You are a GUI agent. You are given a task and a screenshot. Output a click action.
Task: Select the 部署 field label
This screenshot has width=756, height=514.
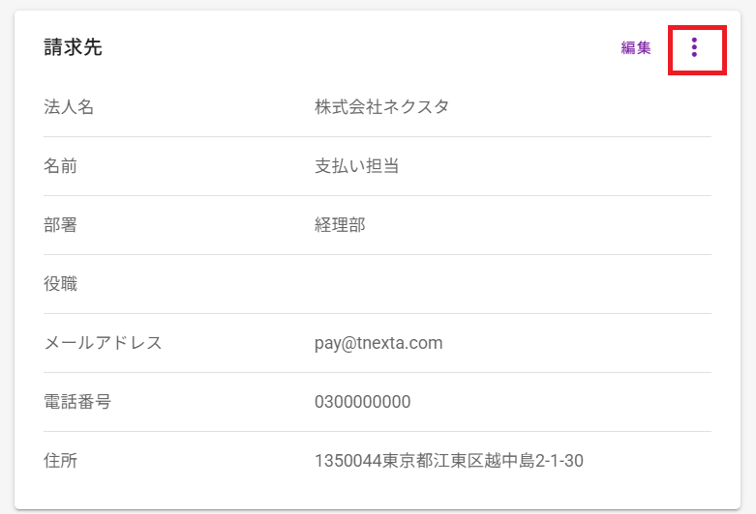click(60, 225)
